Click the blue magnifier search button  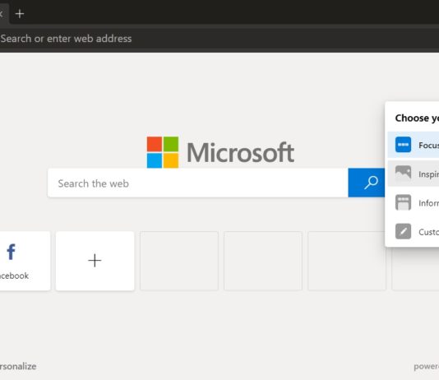[367, 183]
